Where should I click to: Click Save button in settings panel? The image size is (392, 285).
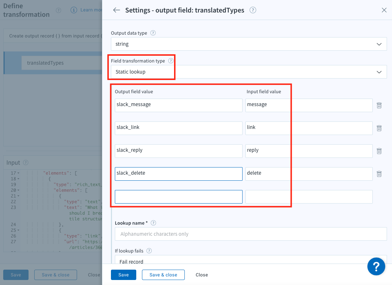pyautogui.click(x=123, y=275)
